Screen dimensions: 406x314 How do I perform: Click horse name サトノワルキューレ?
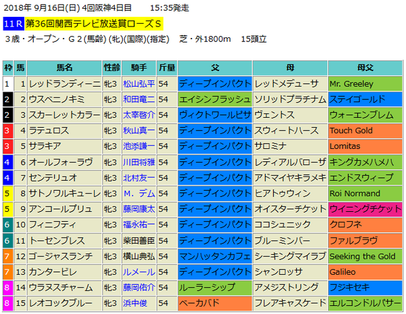pos(64,194)
